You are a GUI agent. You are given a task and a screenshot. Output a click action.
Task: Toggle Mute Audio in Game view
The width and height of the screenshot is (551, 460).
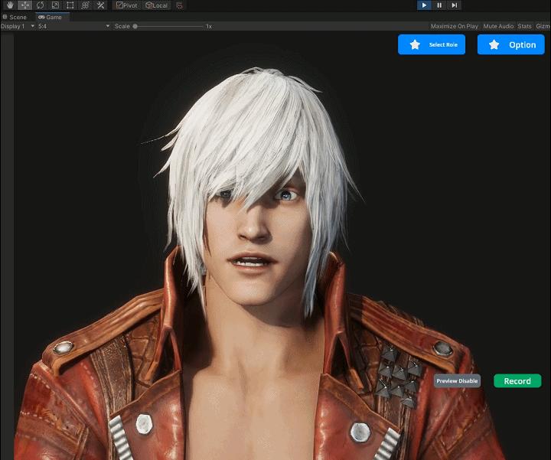click(x=498, y=26)
